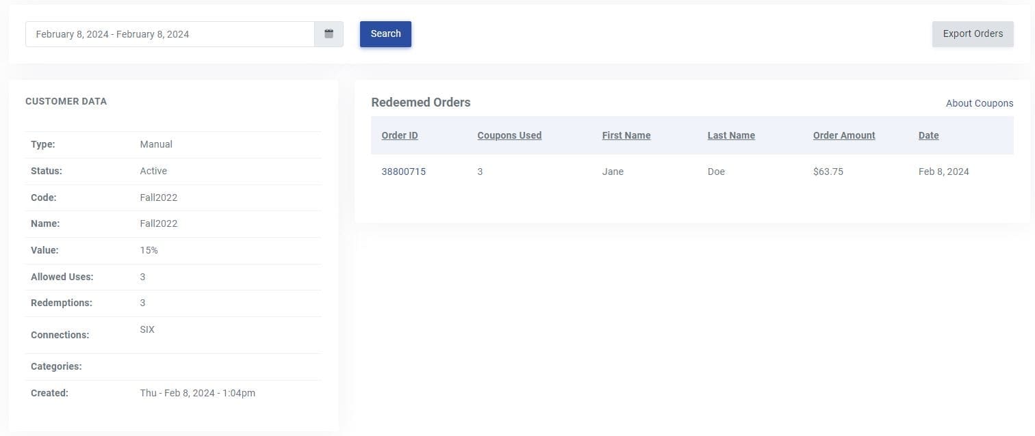
Task: Sort table by Last Name header
Action: (x=730, y=135)
